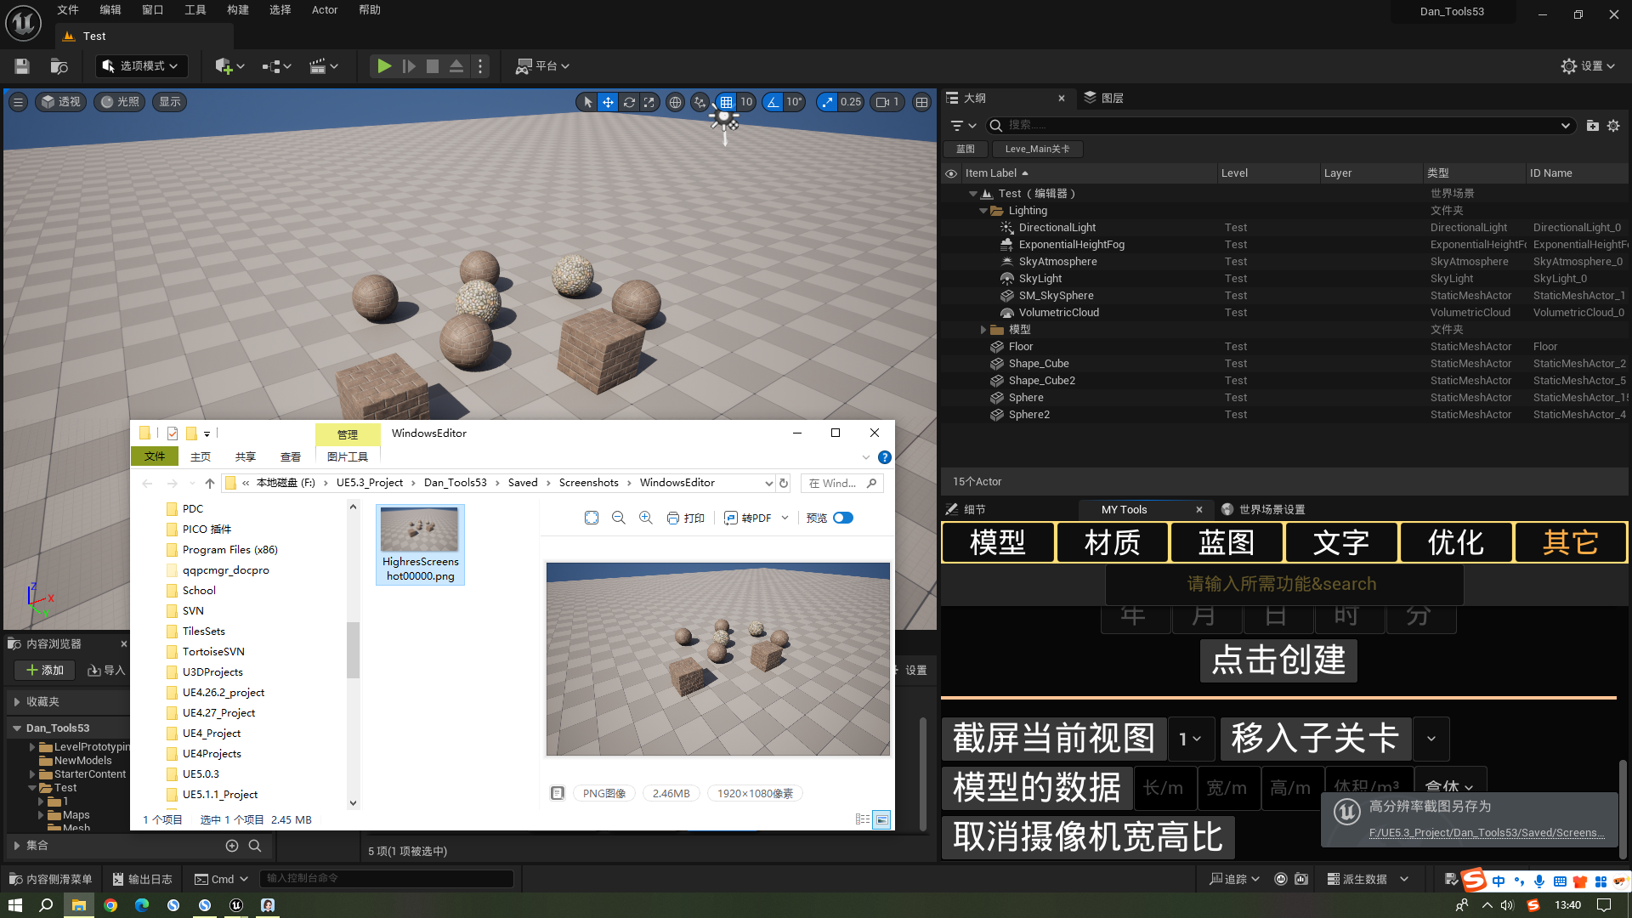Switch to the 图层 layers tab
The width and height of the screenshot is (1632, 918).
[x=1104, y=99]
